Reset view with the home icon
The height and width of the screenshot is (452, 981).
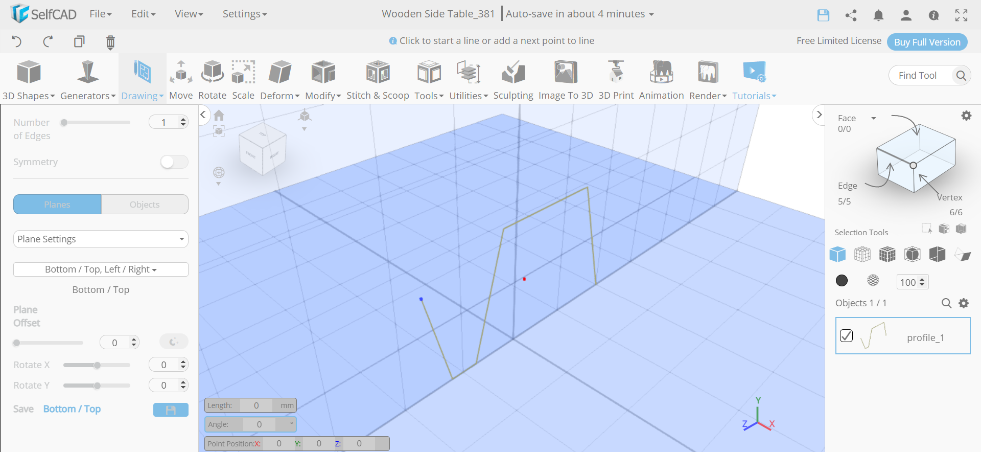click(x=219, y=115)
